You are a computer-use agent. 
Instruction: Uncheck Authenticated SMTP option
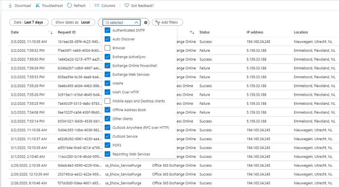107,30
